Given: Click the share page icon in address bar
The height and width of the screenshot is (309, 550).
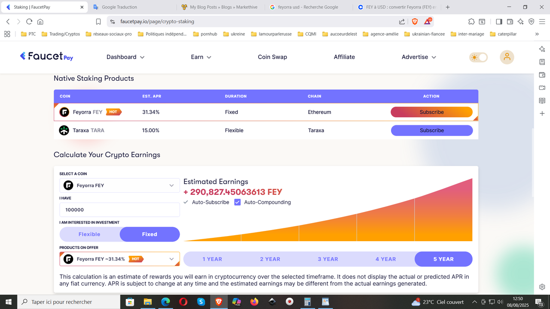Looking at the screenshot, I should coord(402,21).
